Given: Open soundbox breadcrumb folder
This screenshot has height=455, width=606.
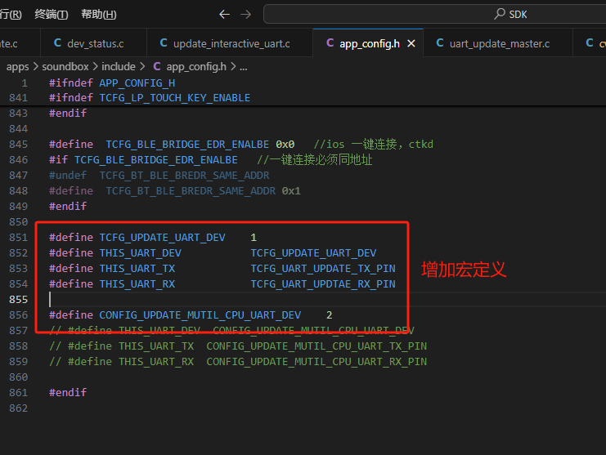Looking at the screenshot, I should 65,67.
